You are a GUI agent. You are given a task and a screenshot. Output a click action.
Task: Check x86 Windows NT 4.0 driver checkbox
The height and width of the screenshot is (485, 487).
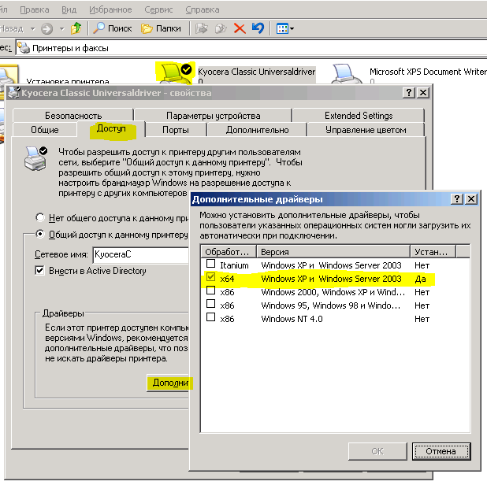tap(210, 317)
